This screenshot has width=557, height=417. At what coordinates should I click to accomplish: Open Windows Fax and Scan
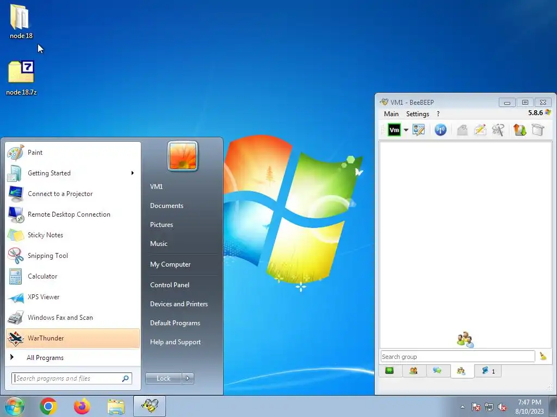[73, 317]
